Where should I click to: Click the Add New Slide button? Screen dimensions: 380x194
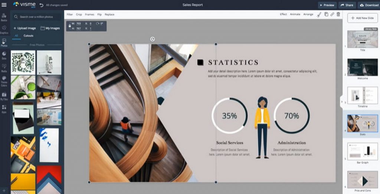(x=362, y=18)
